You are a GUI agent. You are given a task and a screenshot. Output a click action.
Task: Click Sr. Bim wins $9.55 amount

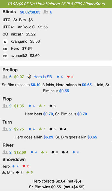56,187
